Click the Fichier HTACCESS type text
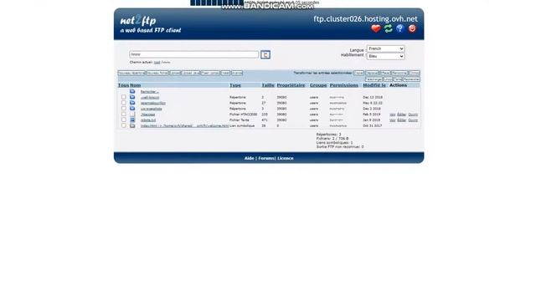Image resolution: width=536 pixels, height=301 pixels. (244, 115)
